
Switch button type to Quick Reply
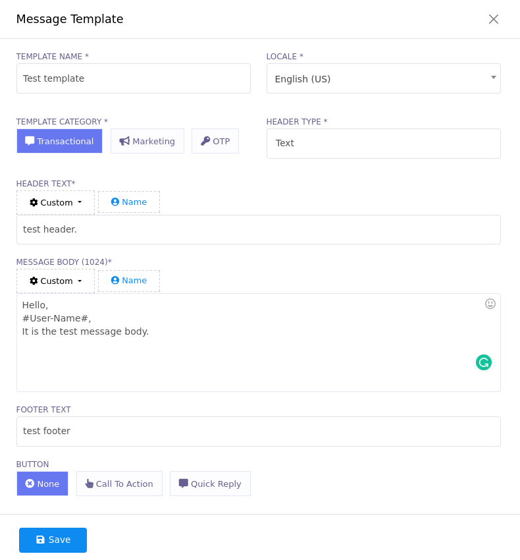210,483
